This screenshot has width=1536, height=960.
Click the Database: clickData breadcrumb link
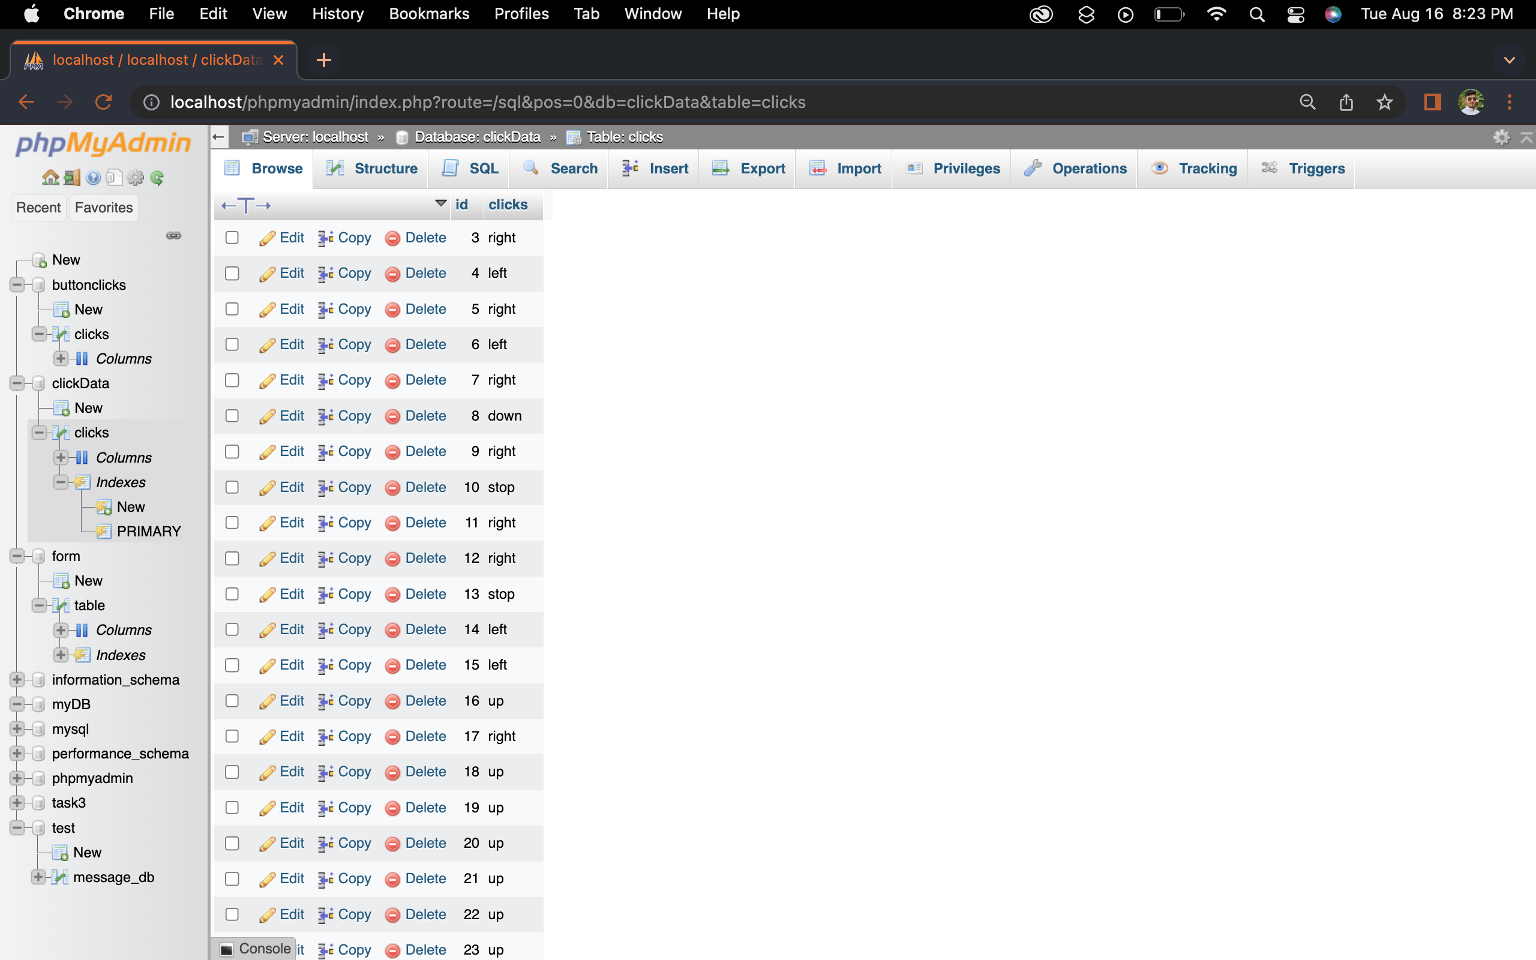(x=478, y=137)
